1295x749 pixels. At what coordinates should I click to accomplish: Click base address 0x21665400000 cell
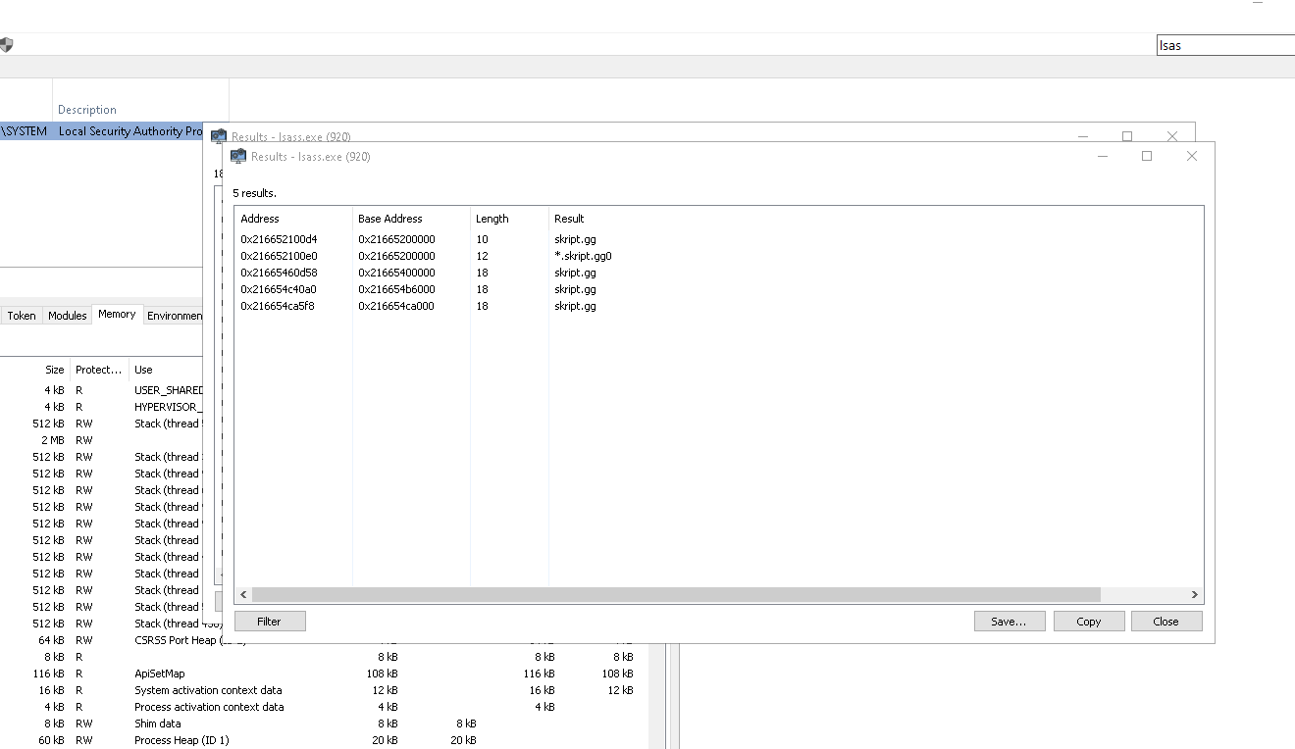coord(396,273)
